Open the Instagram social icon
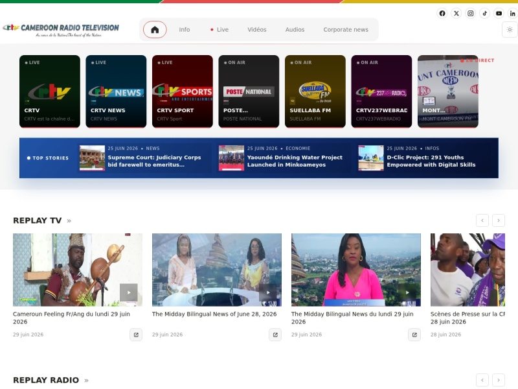The height and width of the screenshot is (389, 518). coord(471,14)
